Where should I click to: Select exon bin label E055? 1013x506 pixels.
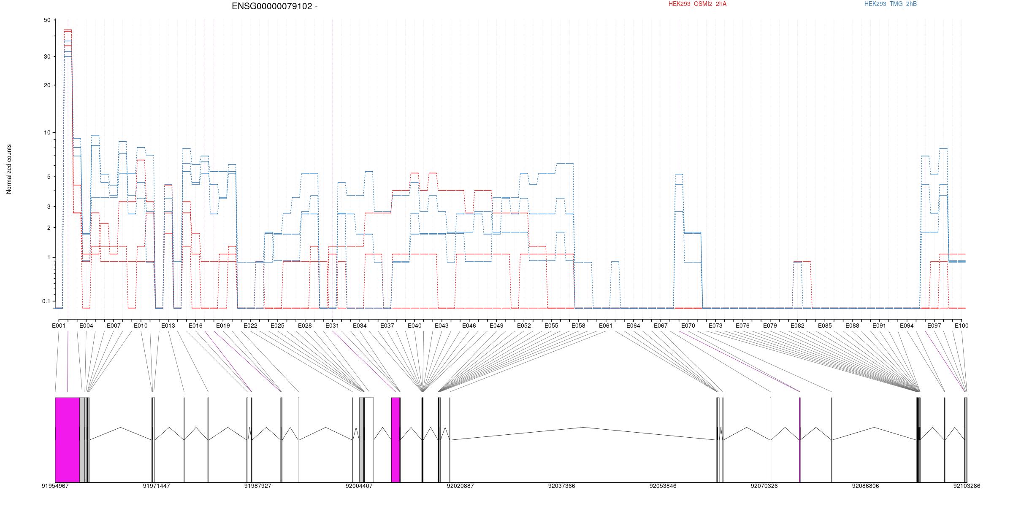[551, 326]
